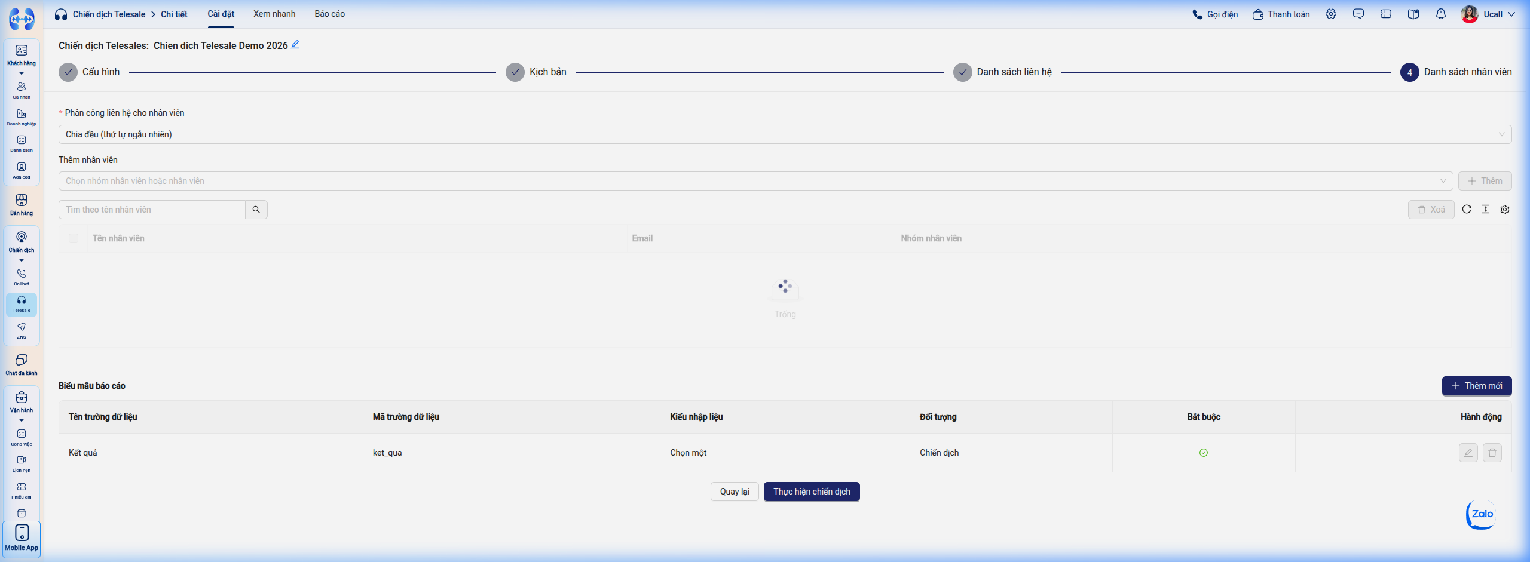Expand the Phân công liên hệ dropdown
Viewport: 1530px width, 562px height.
click(785, 134)
